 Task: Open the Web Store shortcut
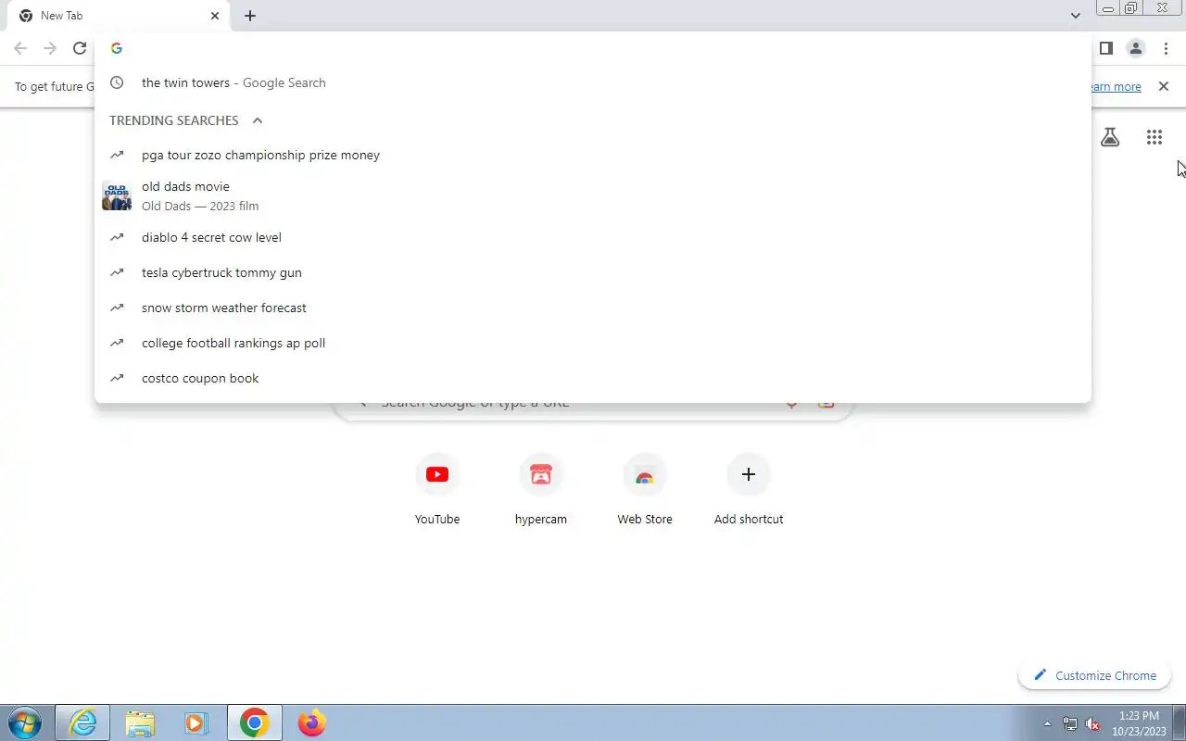pos(645,489)
